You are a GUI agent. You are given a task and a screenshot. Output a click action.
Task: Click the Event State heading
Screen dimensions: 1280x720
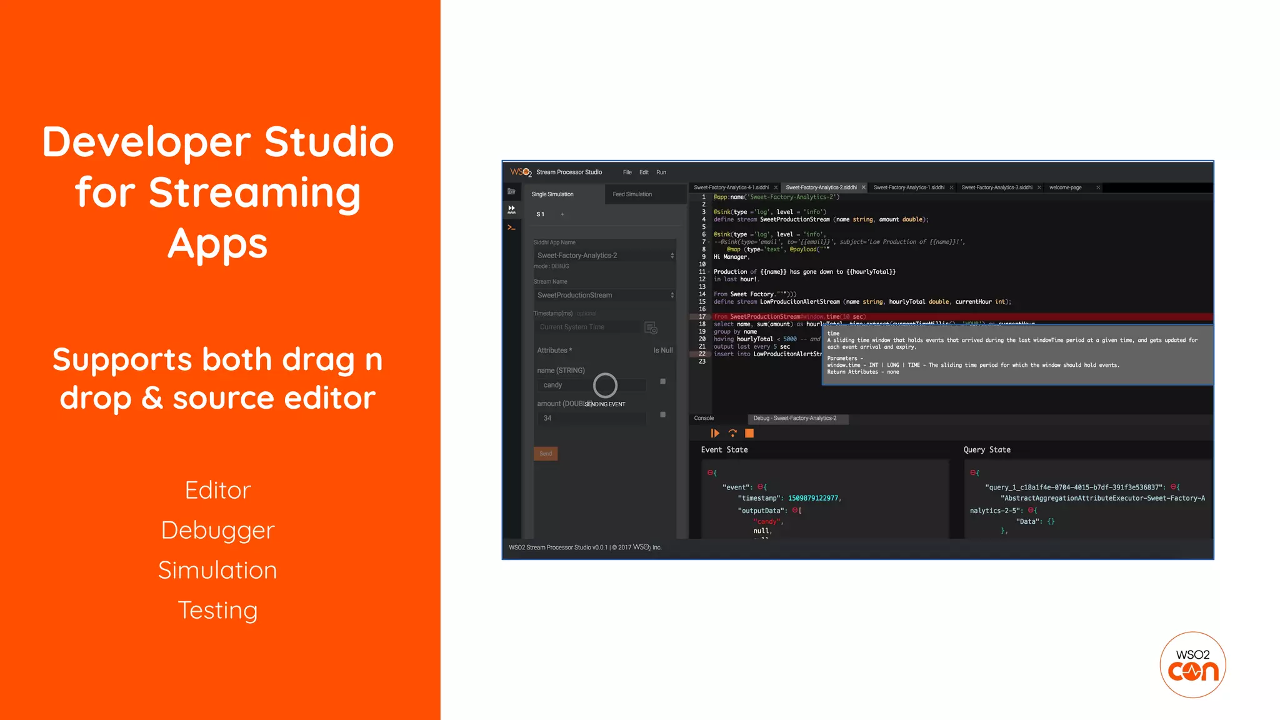pos(724,449)
